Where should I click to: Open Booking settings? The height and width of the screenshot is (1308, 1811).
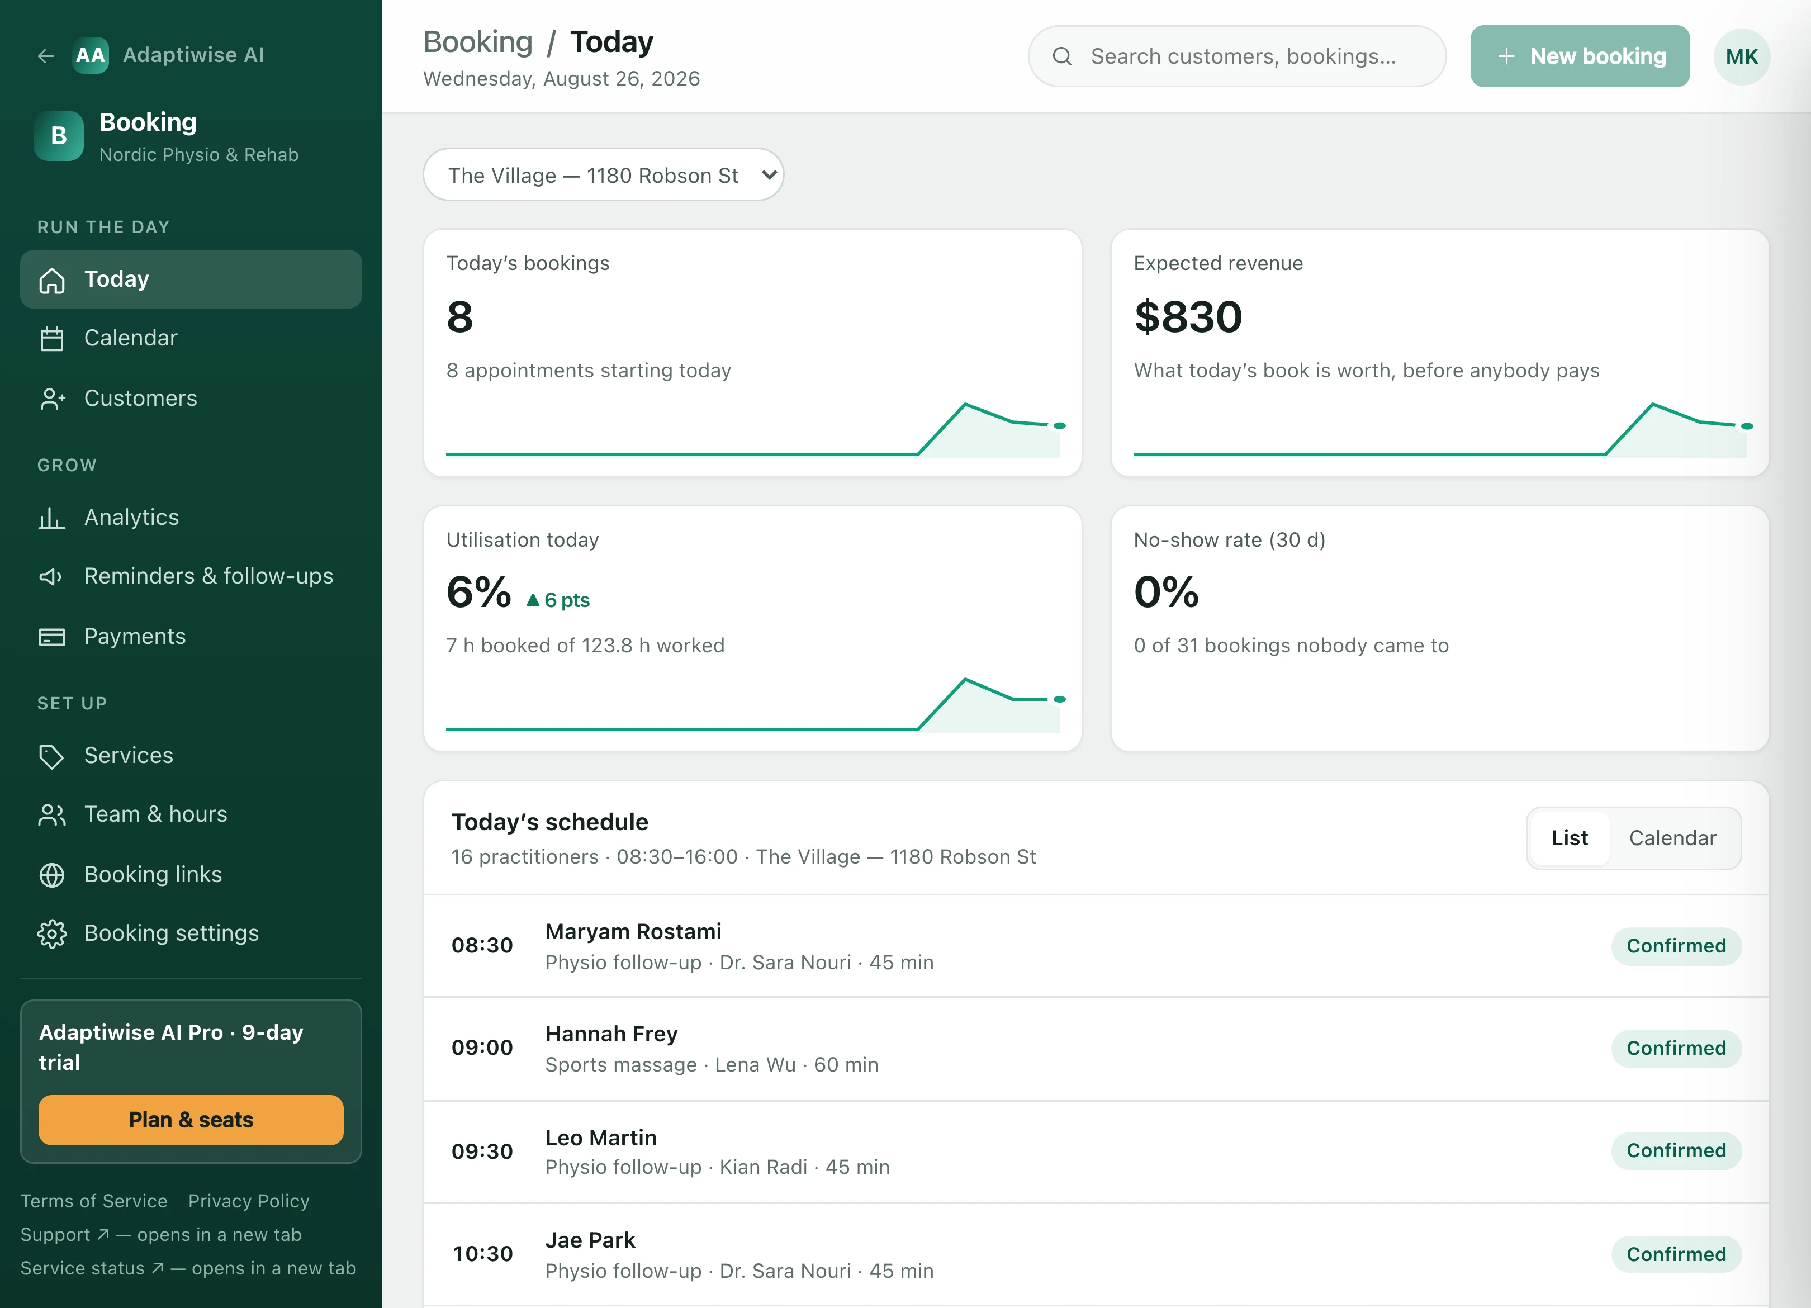[191, 933]
